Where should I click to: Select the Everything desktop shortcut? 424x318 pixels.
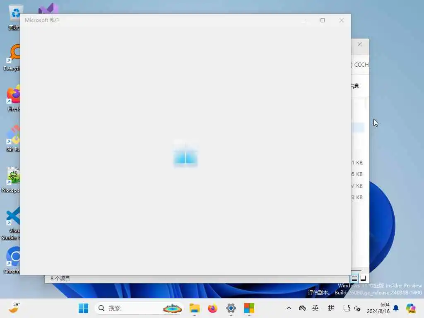11,57
